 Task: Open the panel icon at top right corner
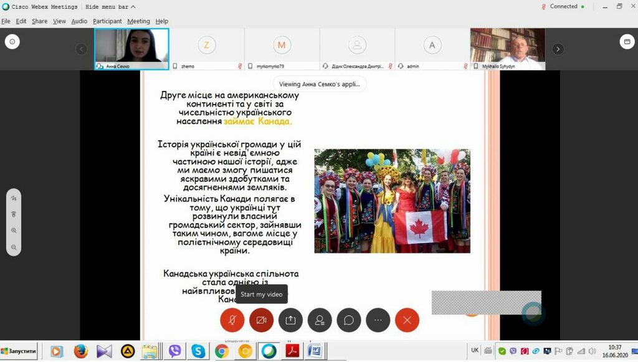[x=627, y=41]
